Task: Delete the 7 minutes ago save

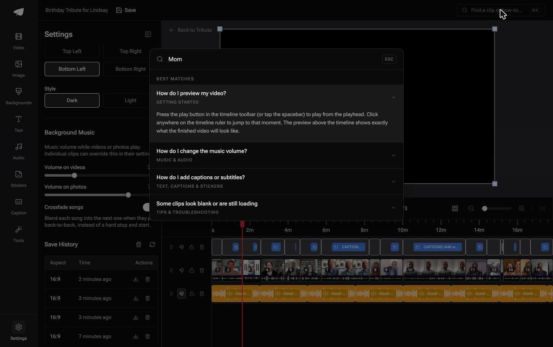Action: (148, 336)
